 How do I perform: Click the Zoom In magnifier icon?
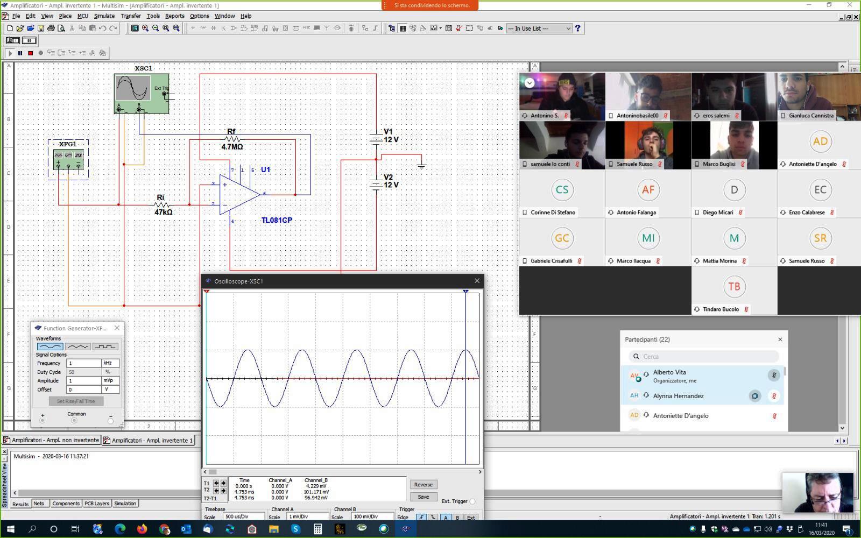(145, 28)
